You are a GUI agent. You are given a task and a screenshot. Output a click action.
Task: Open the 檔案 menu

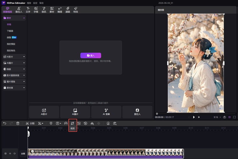tap(29, 3)
